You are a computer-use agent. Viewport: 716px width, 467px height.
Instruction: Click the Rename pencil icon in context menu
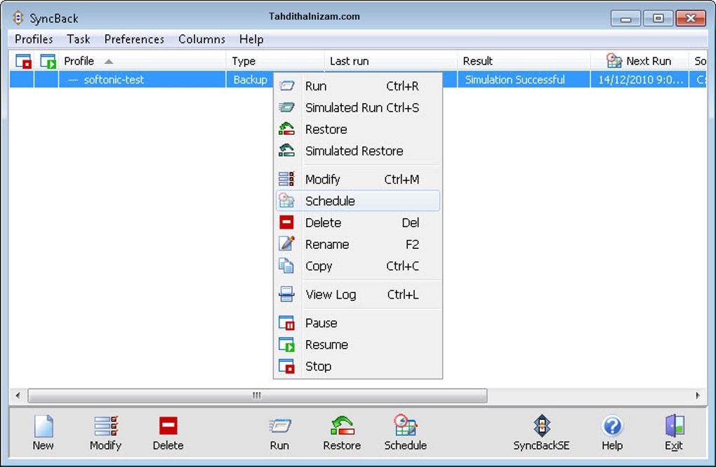[x=287, y=244]
